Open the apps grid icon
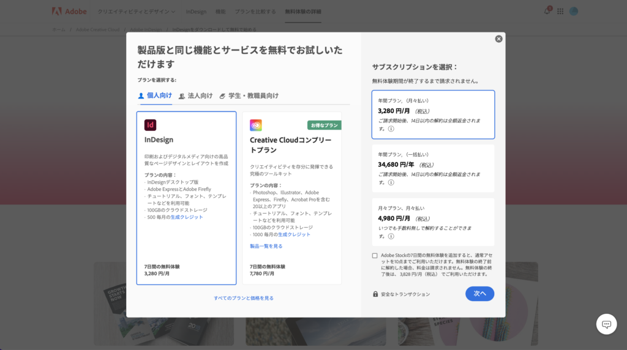The image size is (627, 350). (560, 12)
